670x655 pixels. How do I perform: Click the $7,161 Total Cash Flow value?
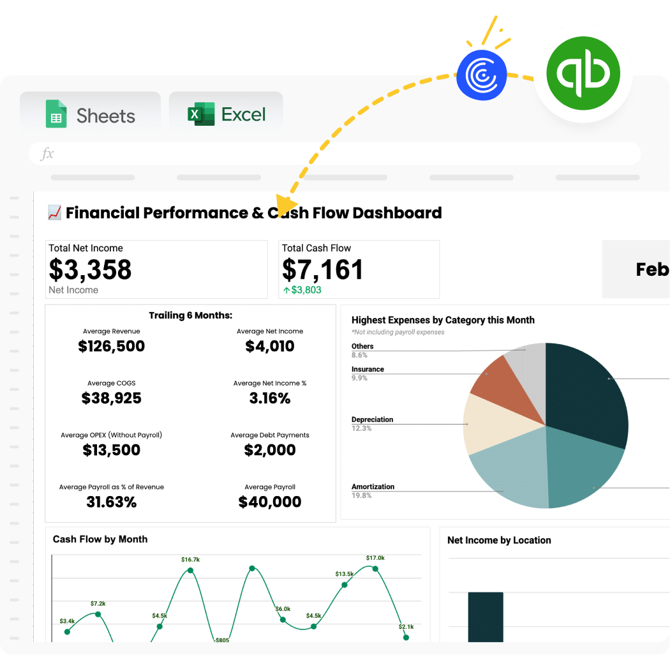tap(322, 269)
